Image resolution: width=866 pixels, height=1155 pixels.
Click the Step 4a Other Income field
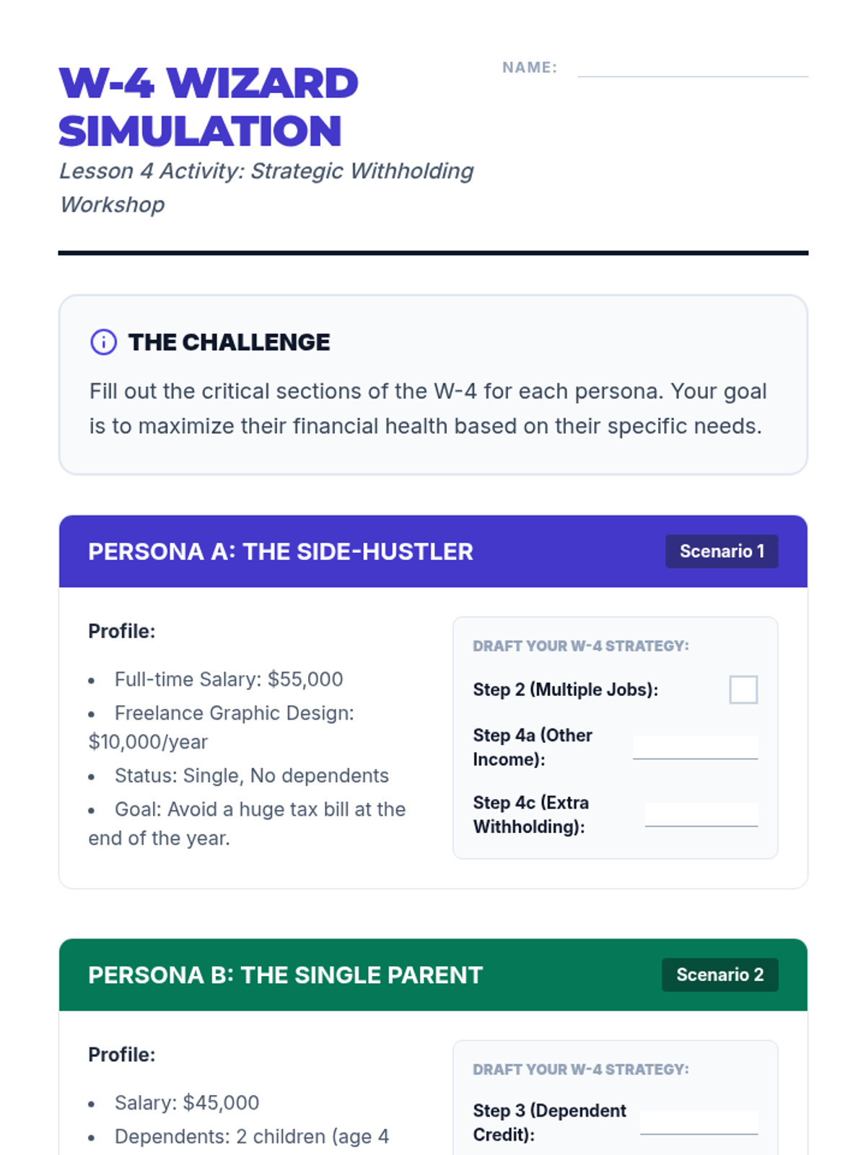[695, 747]
